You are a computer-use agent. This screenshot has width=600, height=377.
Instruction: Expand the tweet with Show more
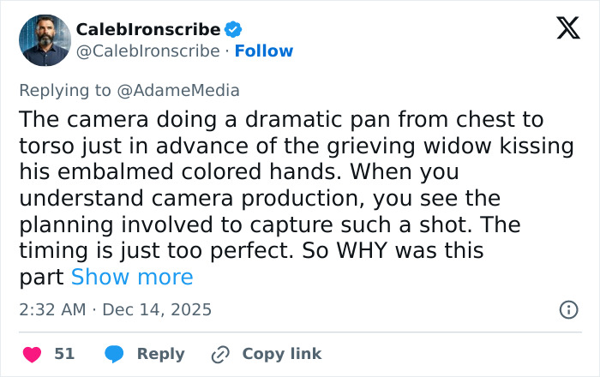tap(132, 277)
